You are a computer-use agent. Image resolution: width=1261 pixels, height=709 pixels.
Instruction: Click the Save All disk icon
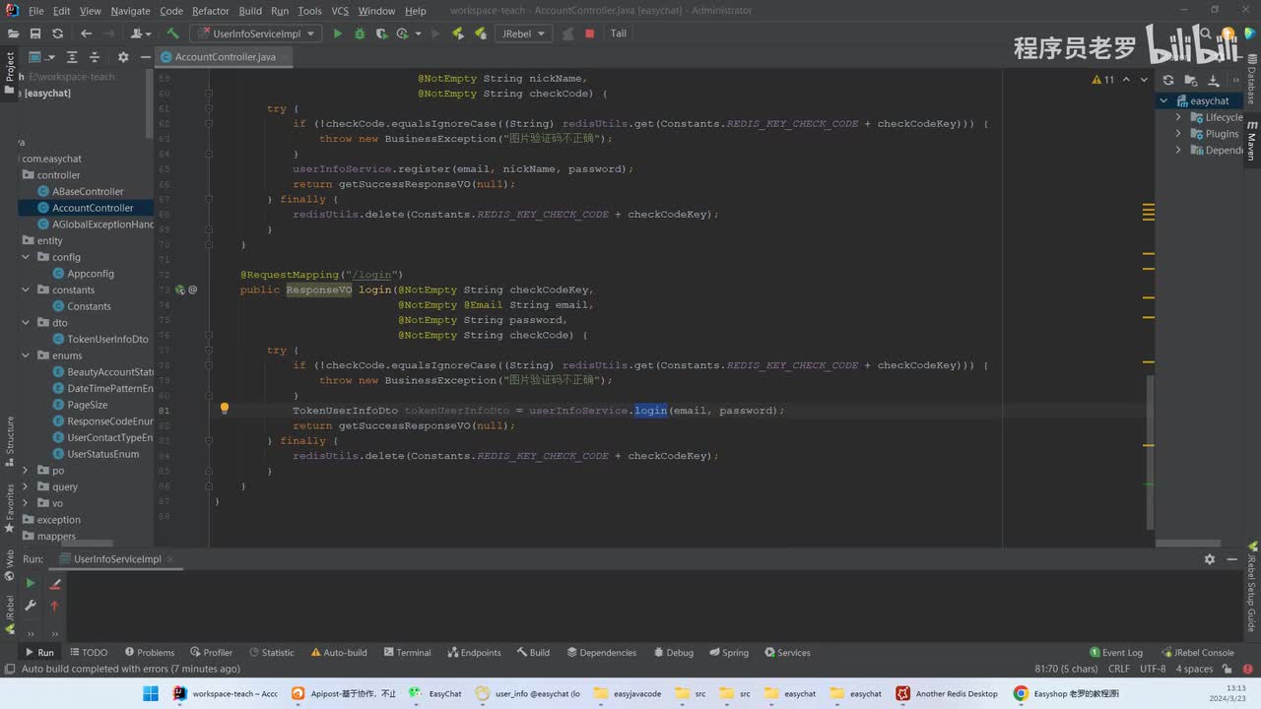[35, 33]
